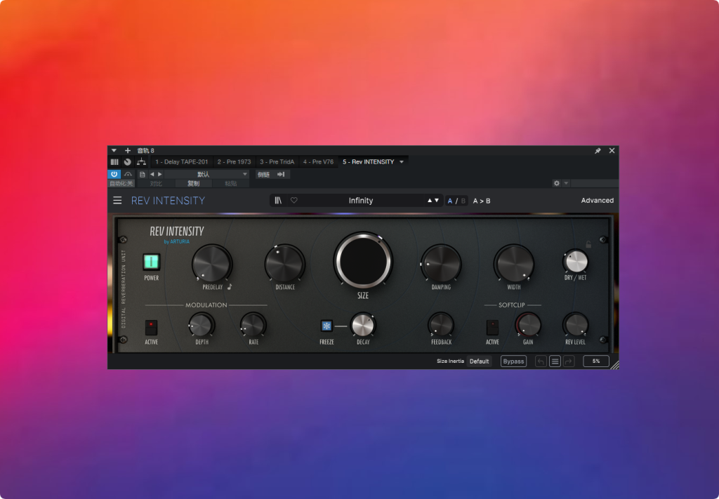
Task: Click the softclip GAIN knob
Action: click(x=528, y=326)
